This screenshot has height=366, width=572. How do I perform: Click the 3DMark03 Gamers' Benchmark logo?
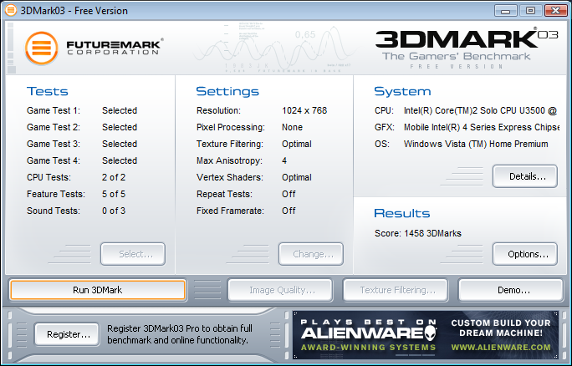[467, 48]
